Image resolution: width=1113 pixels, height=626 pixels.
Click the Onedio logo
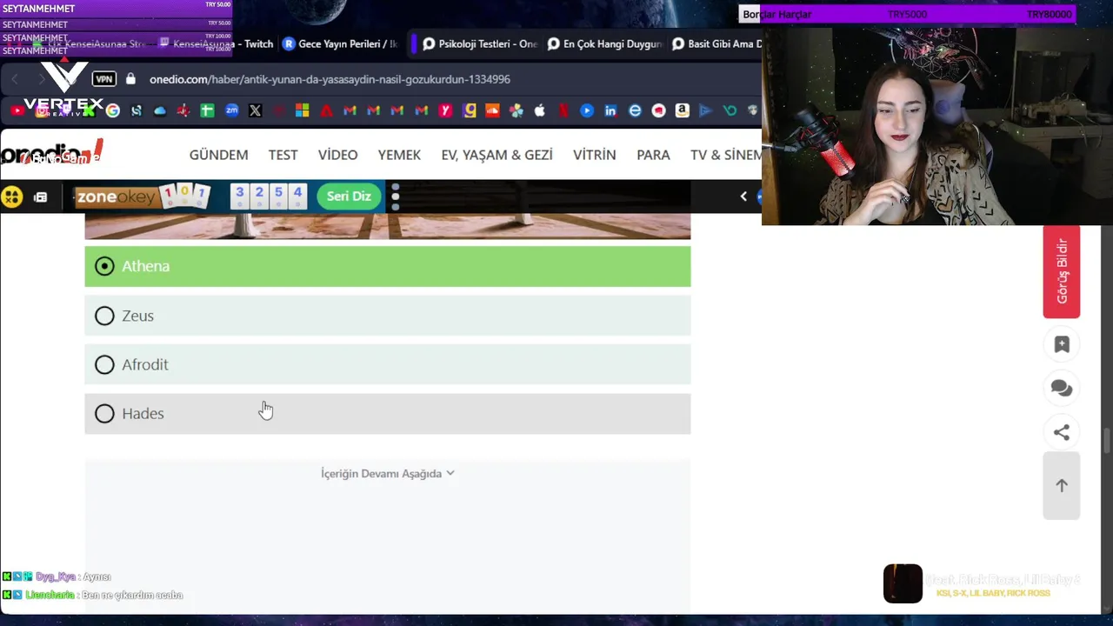click(x=52, y=154)
